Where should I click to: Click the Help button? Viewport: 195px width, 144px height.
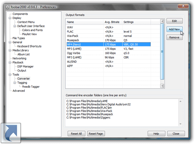click(156, 134)
